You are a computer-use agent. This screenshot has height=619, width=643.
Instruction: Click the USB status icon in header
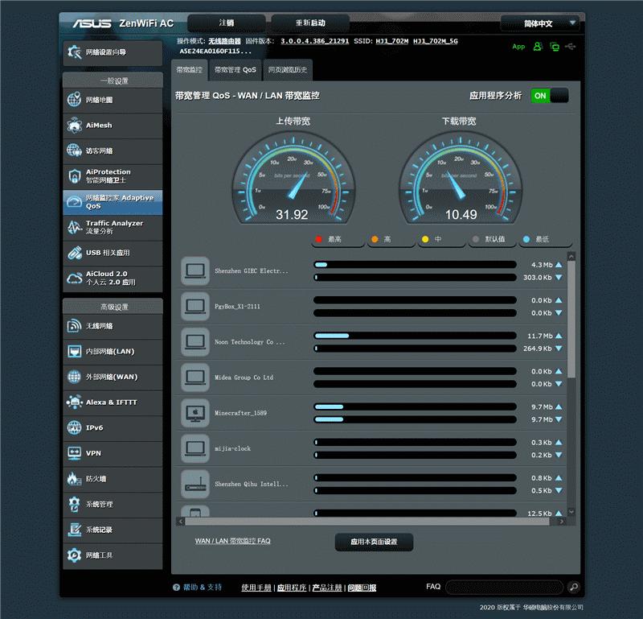[x=571, y=47]
